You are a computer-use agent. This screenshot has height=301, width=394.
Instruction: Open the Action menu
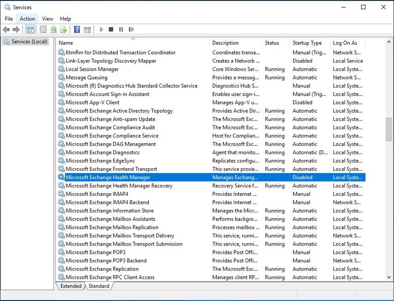[x=27, y=19]
